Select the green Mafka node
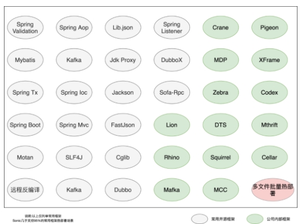This screenshot has height=224, width=302. coord(172,190)
